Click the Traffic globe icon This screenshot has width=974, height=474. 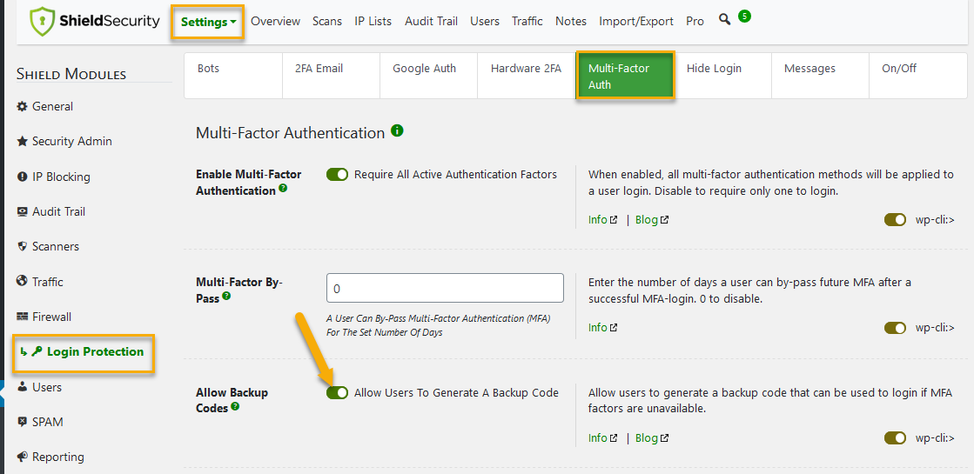23,281
